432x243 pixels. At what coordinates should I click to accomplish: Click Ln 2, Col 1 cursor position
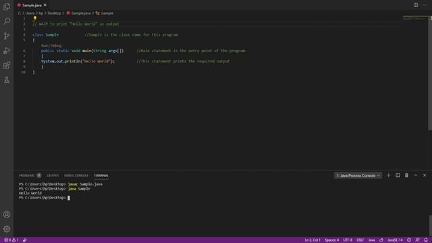(313, 240)
